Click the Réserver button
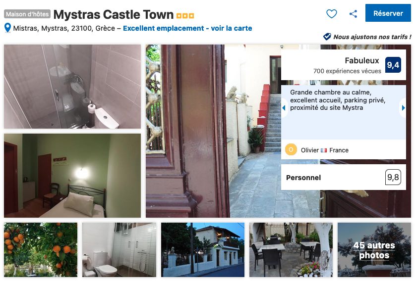The image size is (415, 281). click(x=388, y=13)
